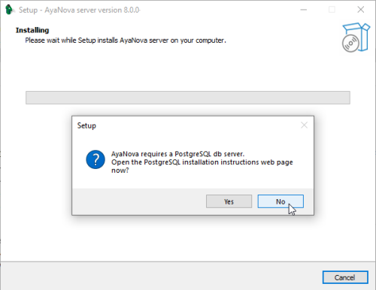Close the Setup question dialog

click(x=304, y=125)
